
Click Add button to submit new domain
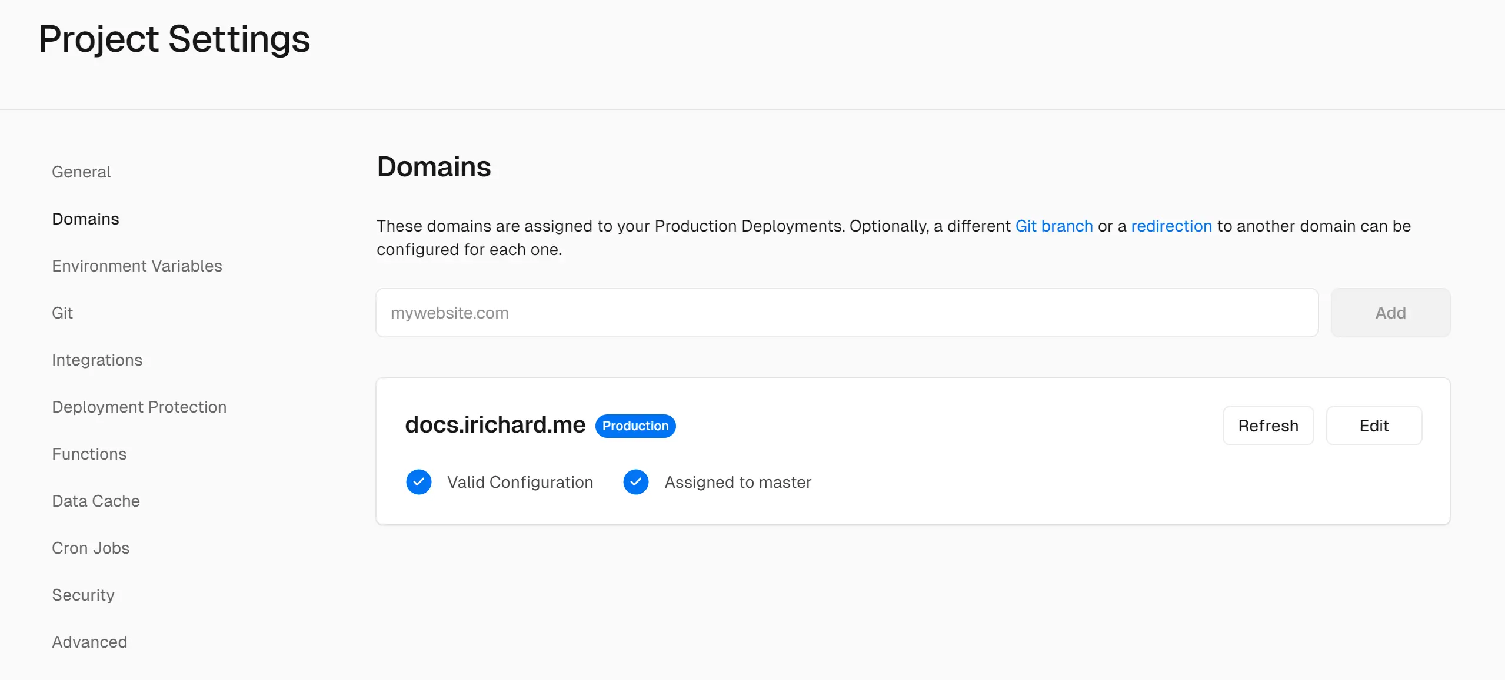click(1391, 311)
